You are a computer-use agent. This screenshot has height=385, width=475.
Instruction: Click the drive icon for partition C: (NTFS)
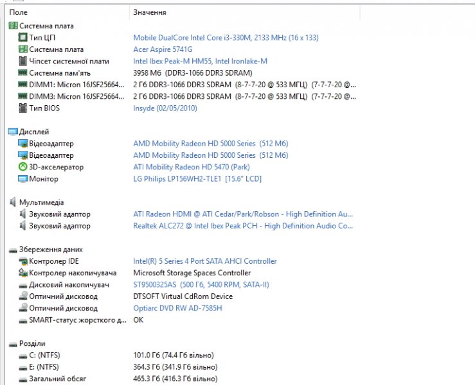(23, 355)
